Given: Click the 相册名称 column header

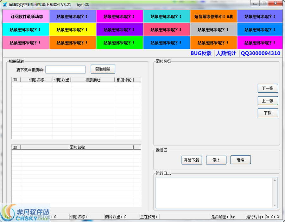Looking at the screenshot, I should pos(36,80).
